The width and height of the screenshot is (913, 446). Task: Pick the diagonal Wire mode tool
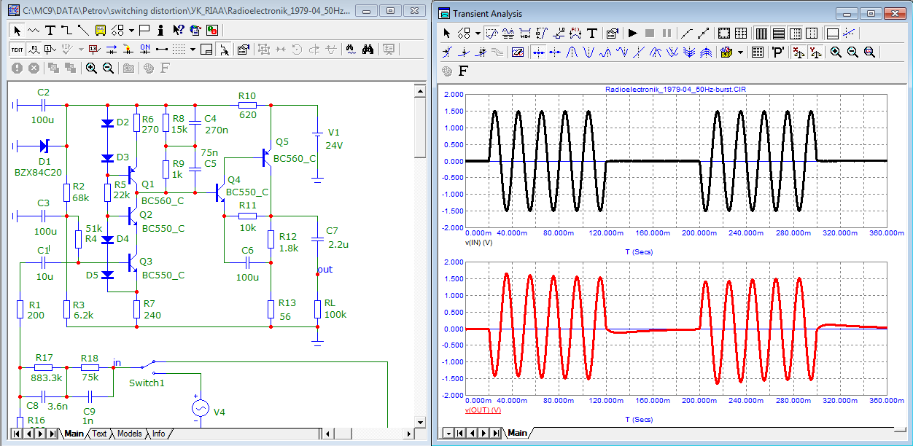82,30
